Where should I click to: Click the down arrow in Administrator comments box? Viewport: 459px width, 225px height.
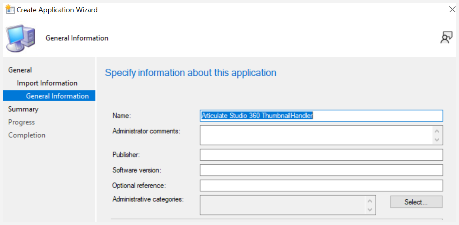coord(437,140)
